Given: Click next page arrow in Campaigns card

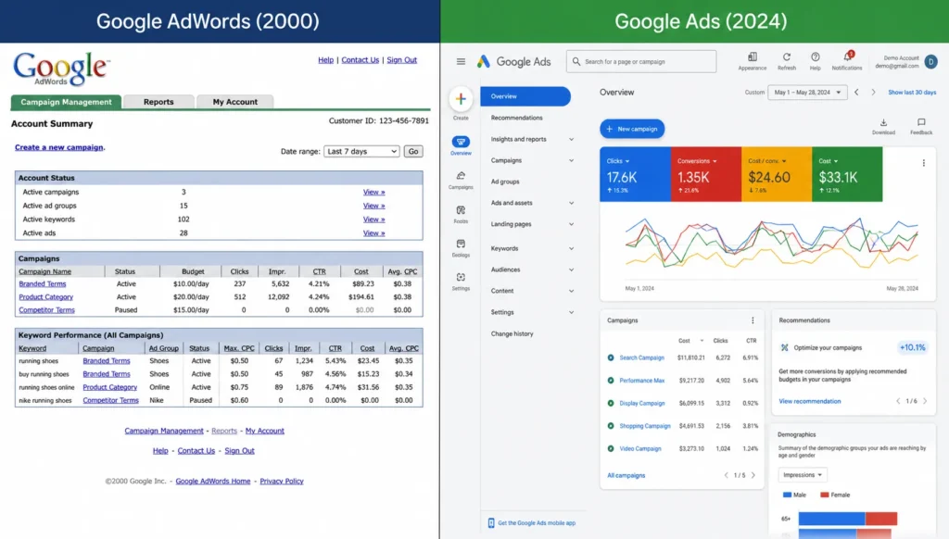Looking at the screenshot, I should [753, 475].
